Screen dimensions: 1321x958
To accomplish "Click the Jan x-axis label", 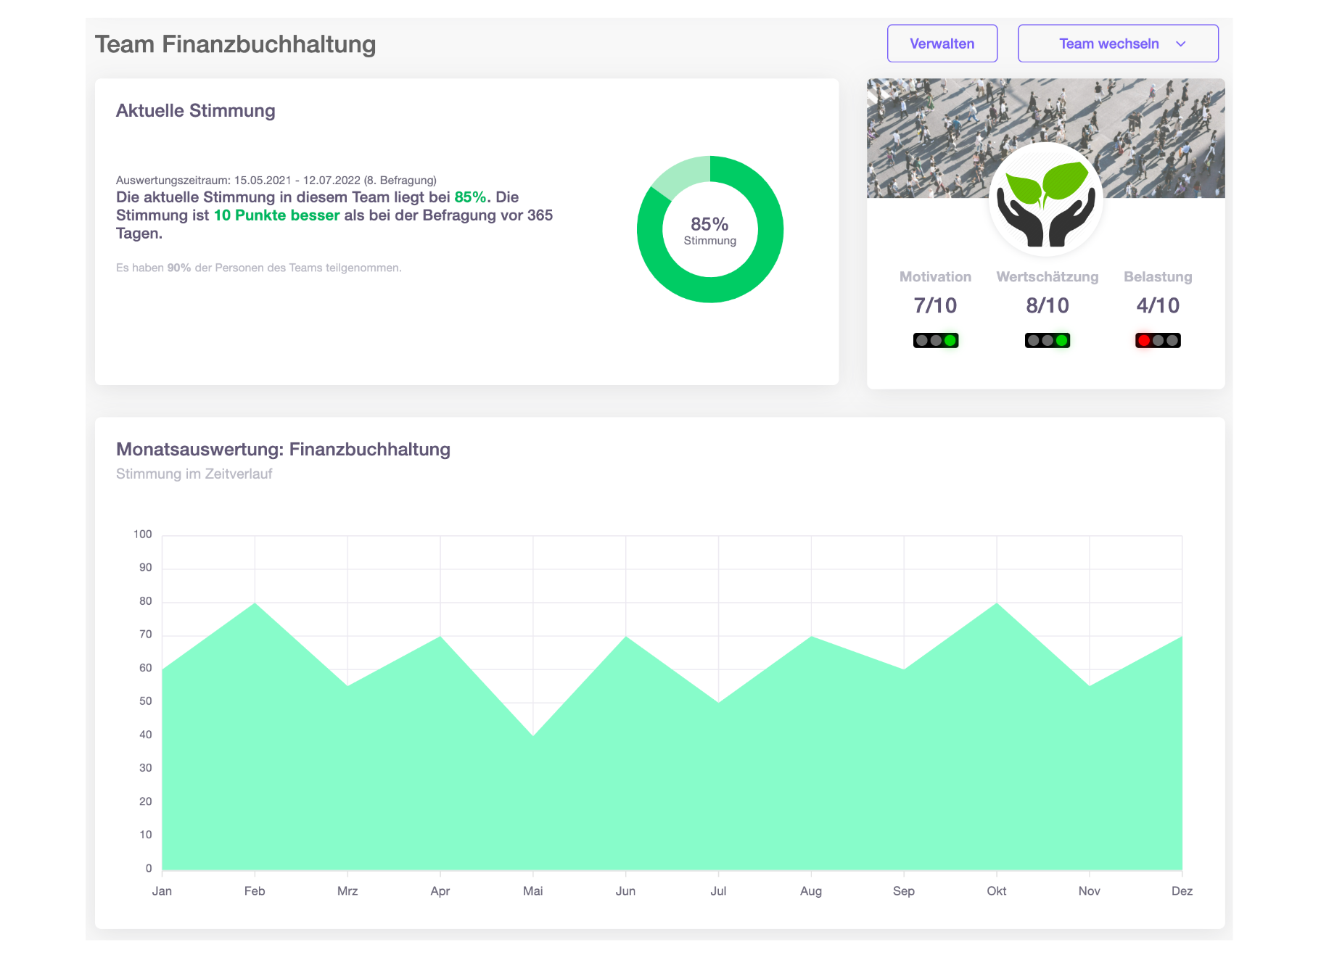I will pos(162,891).
